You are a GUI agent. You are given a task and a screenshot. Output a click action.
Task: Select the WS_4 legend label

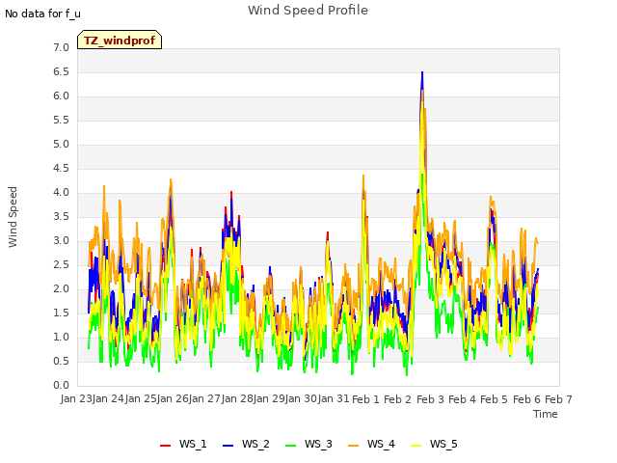coord(381,444)
